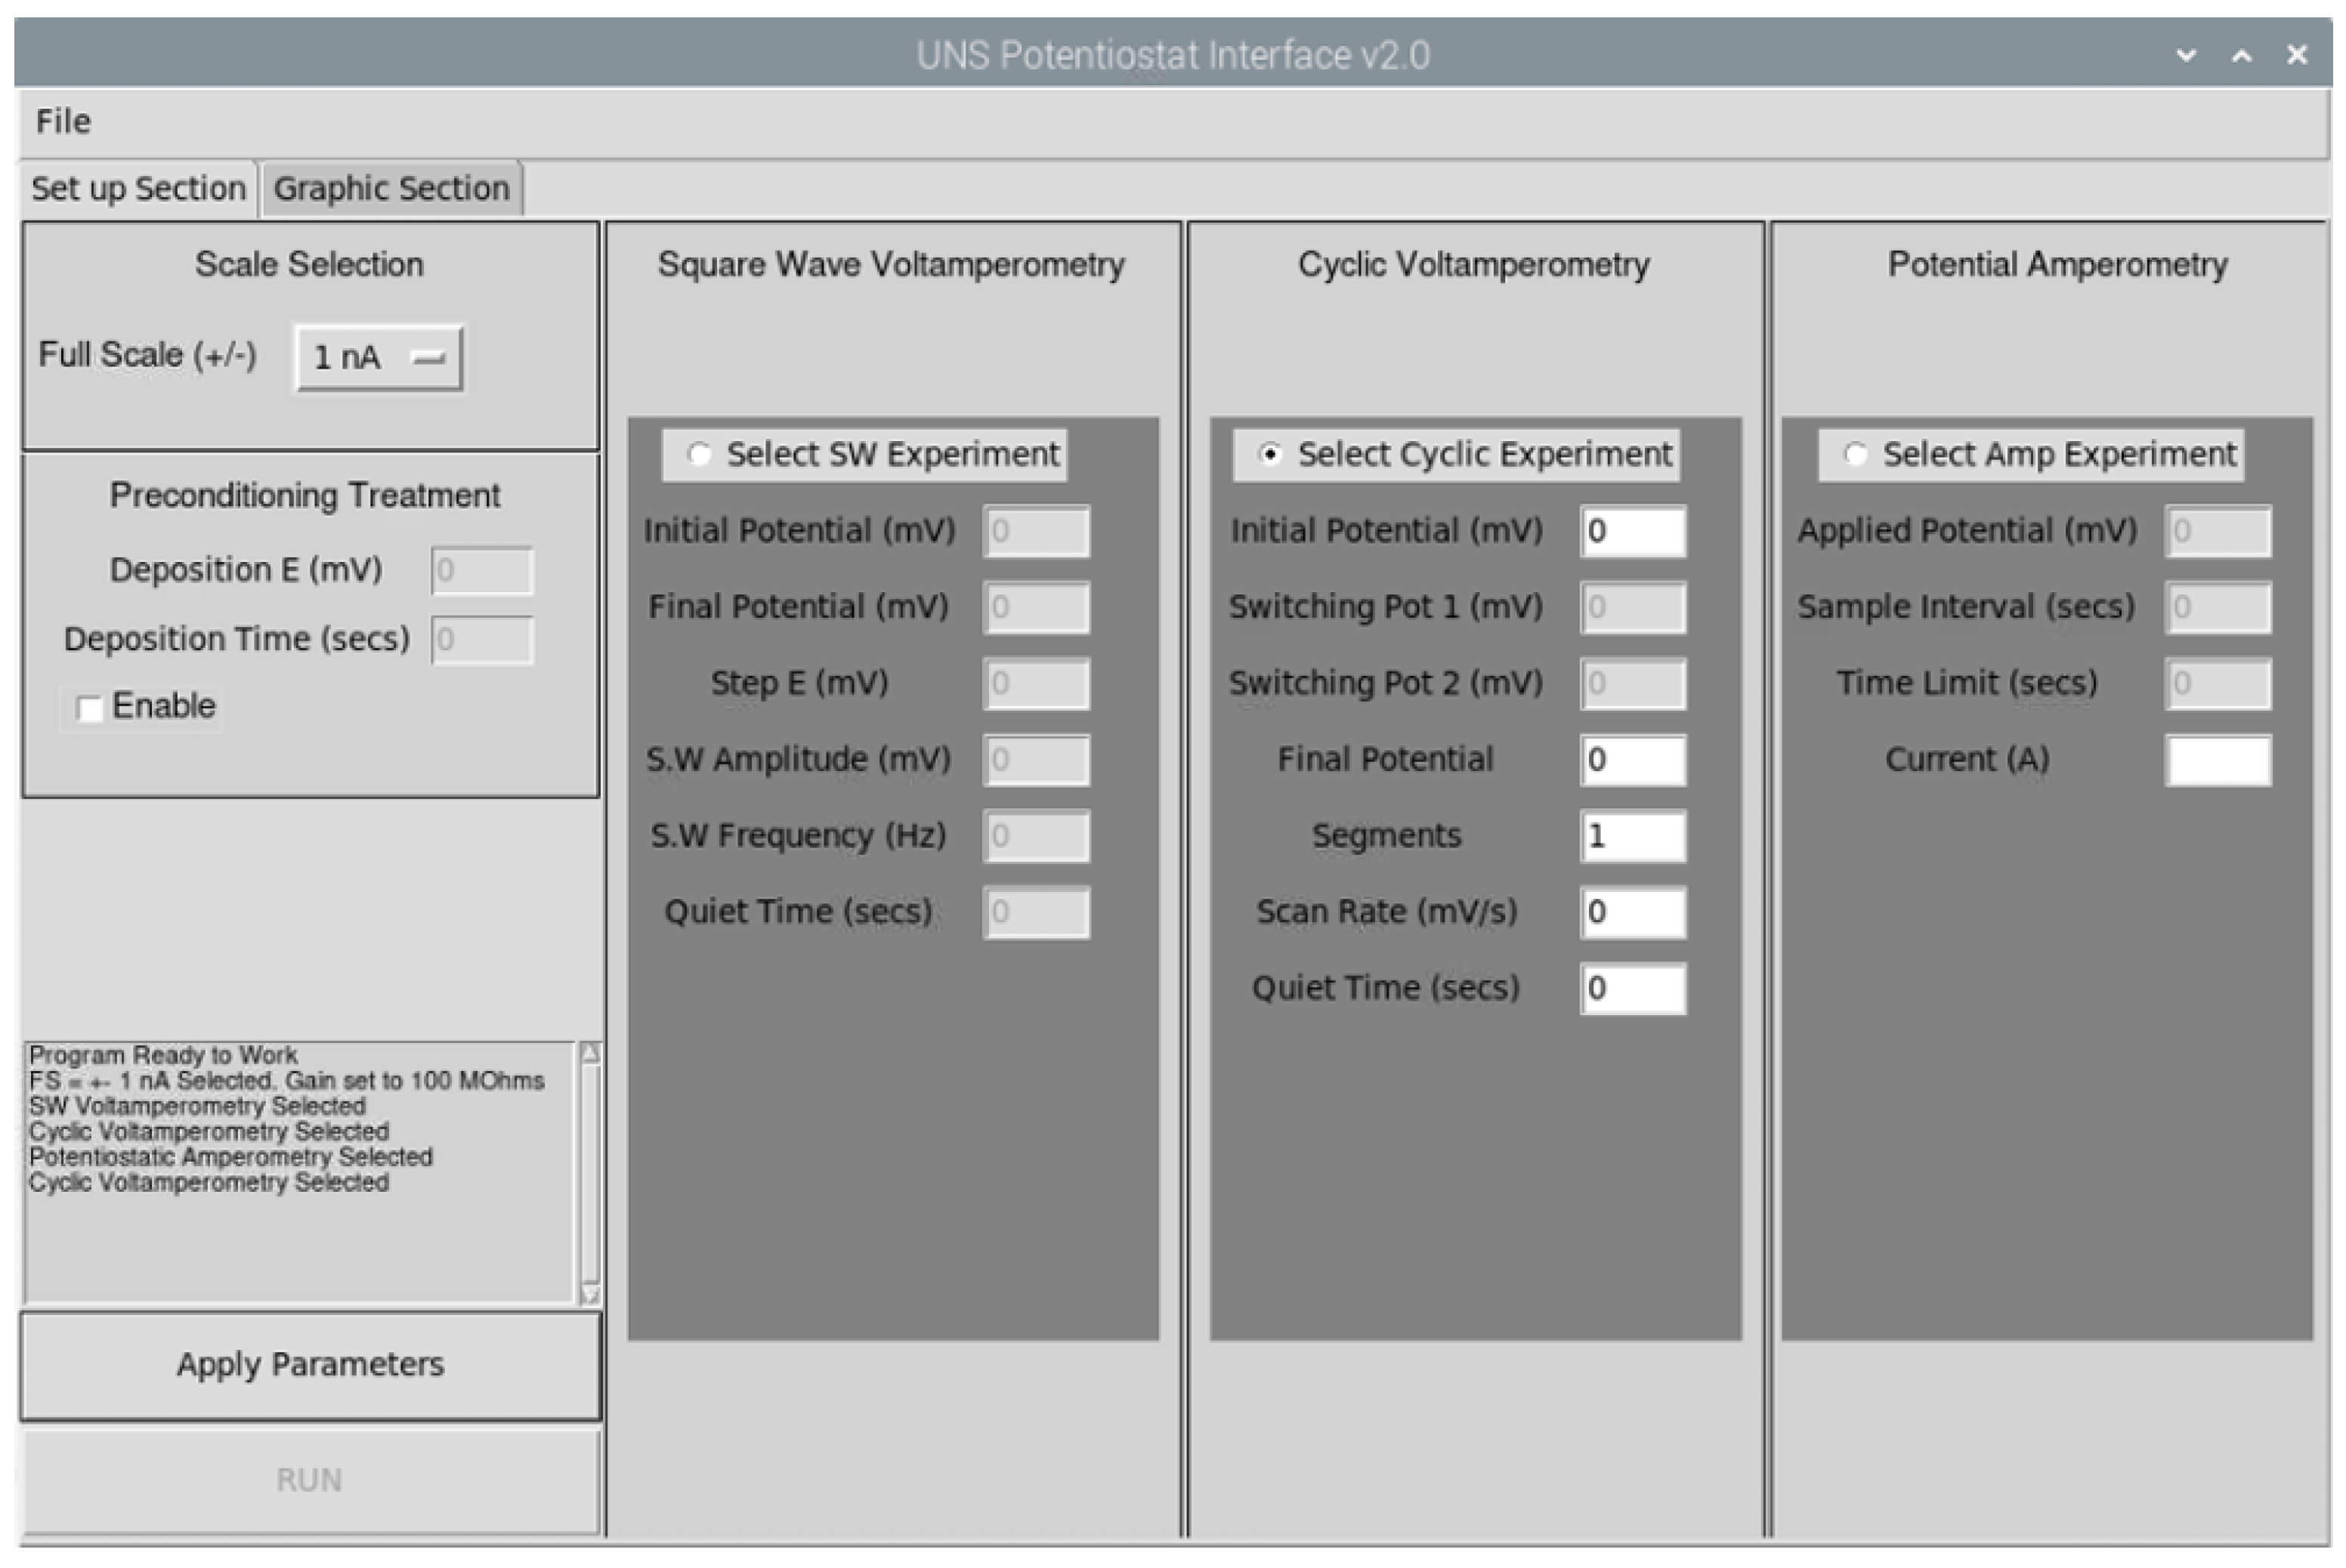Switch to the Graphic Section tab

(391, 188)
